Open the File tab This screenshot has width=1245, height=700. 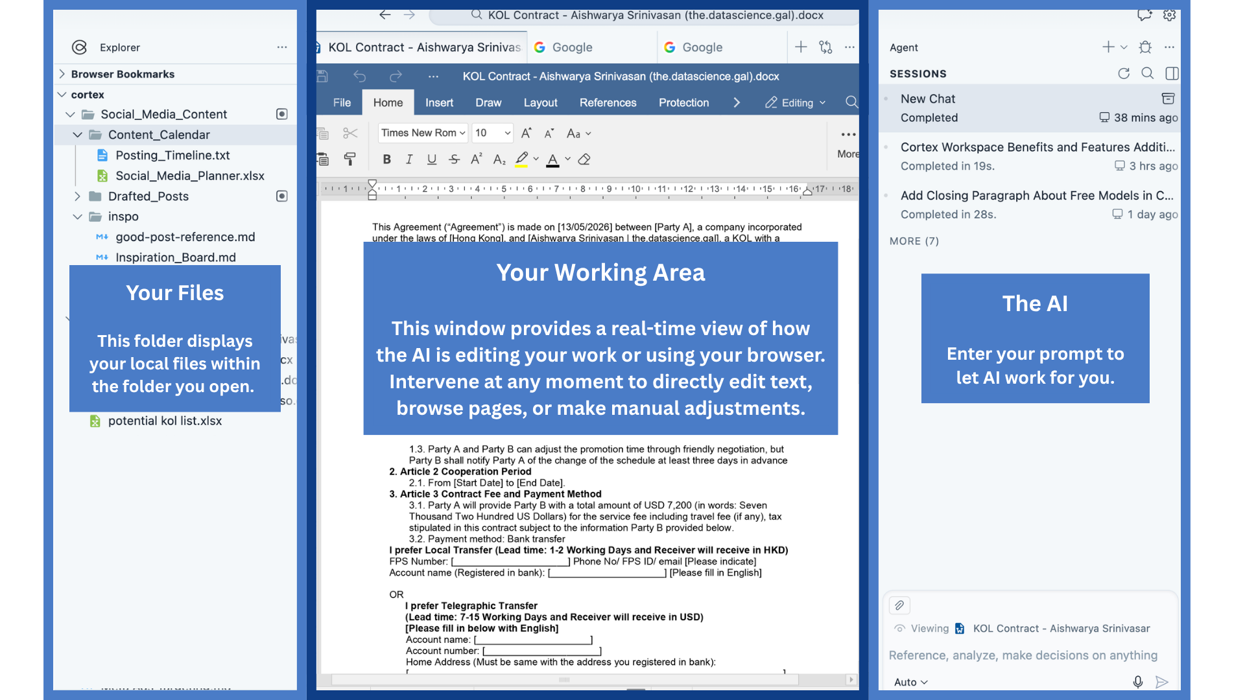point(342,102)
